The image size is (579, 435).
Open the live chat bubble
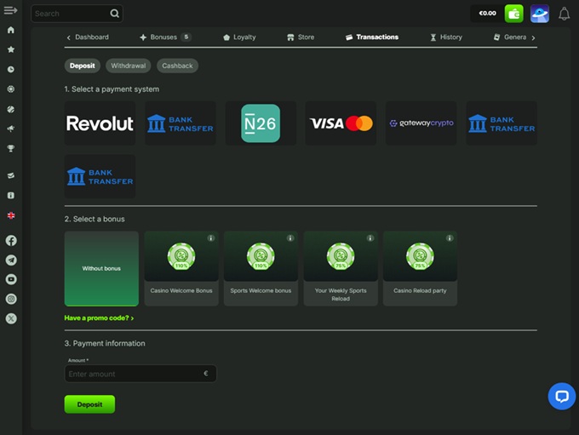561,396
